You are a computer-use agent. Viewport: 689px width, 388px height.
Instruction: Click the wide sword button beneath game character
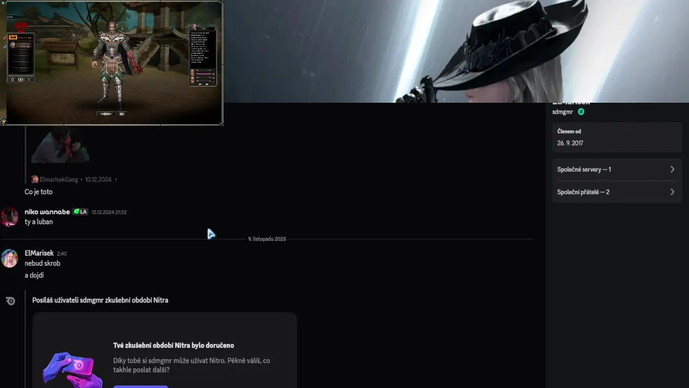pos(106,114)
